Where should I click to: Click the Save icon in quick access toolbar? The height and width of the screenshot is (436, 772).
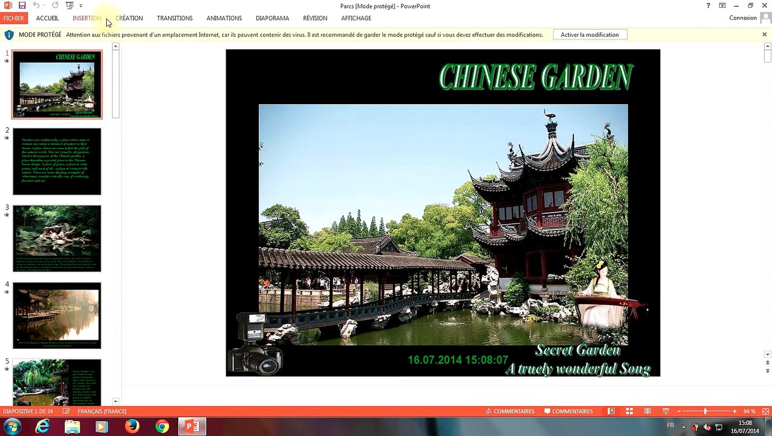(x=22, y=5)
